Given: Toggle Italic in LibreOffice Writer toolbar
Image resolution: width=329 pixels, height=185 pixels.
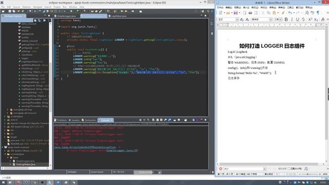Looking at the screenshot, I should pos(292,20).
